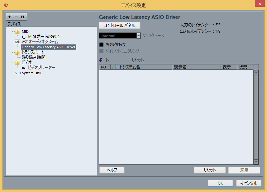
Task: Open the Internal clock source dropdown
Action: point(120,36)
